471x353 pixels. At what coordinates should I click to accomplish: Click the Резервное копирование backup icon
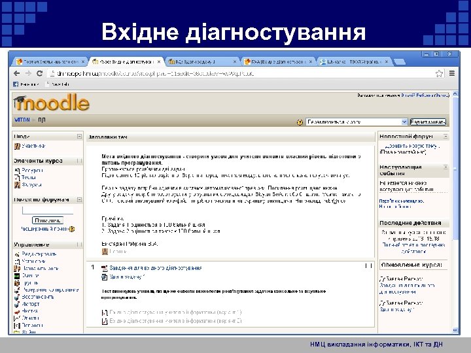17,290
